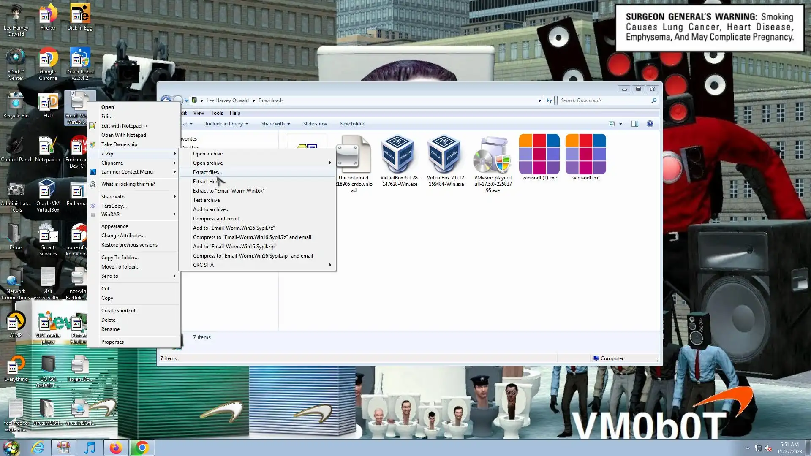Image resolution: width=811 pixels, height=456 pixels.
Task: Choose Extract files... in the 7-Zip menu
Action: click(207, 172)
